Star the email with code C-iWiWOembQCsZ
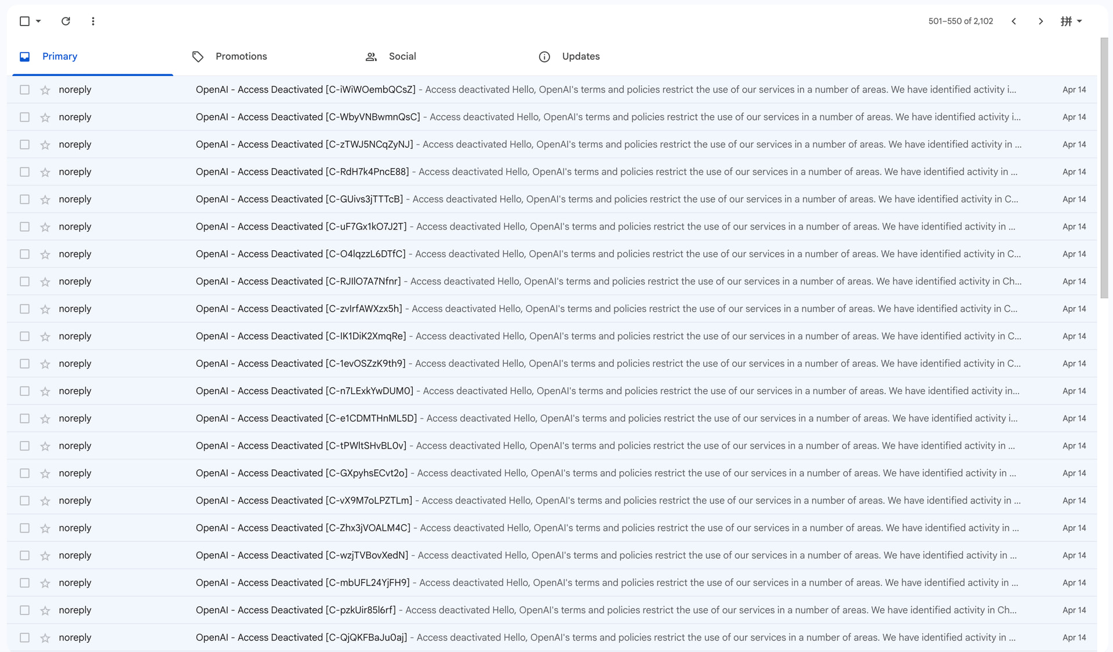 coord(45,90)
